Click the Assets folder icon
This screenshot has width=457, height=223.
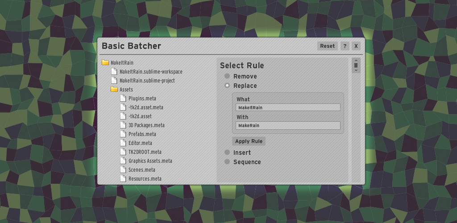point(114,89)
